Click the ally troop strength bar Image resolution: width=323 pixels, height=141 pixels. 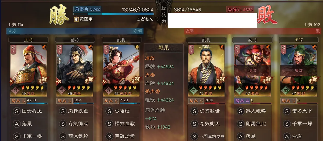(x=114, y=14)
